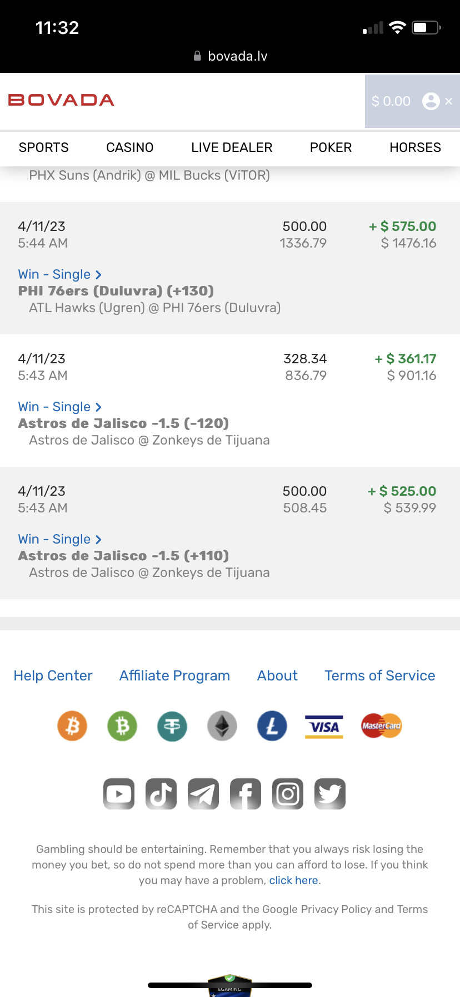
Task: Expand Win - Single for PHI 76ers bet
Action: [x=59, y=275]
